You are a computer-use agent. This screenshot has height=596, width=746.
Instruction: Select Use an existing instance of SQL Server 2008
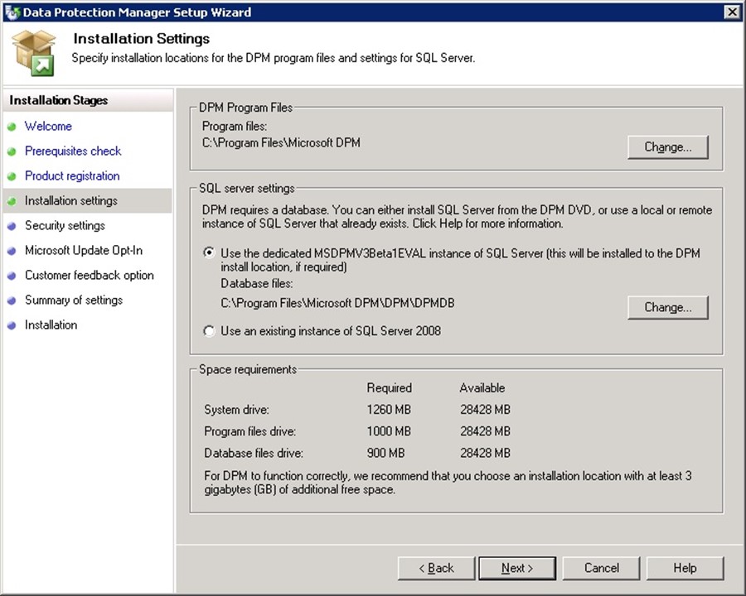click(209, 331)
